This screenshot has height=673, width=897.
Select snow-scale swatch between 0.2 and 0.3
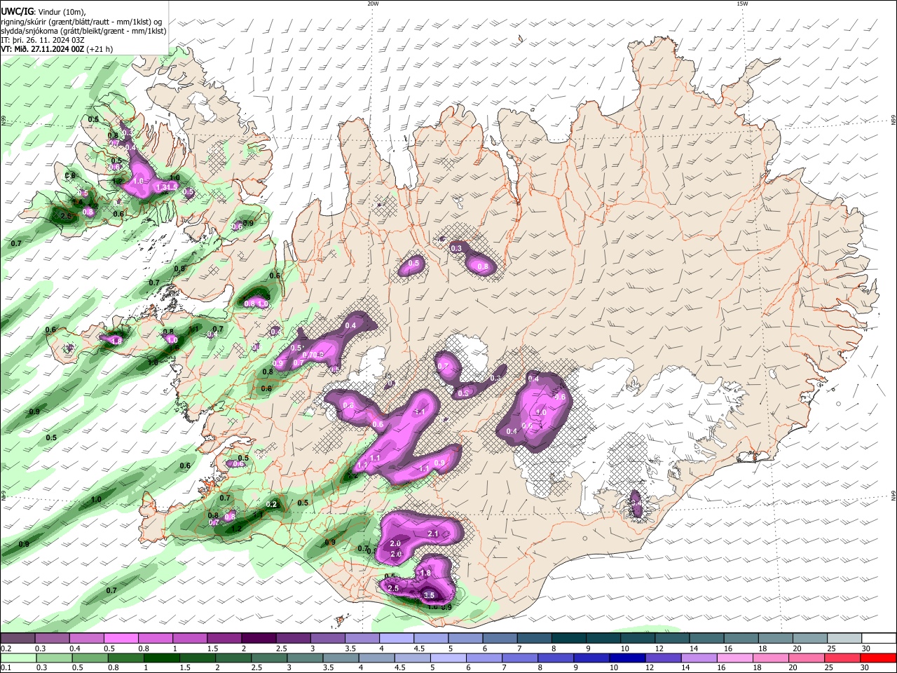pos(18,639)
